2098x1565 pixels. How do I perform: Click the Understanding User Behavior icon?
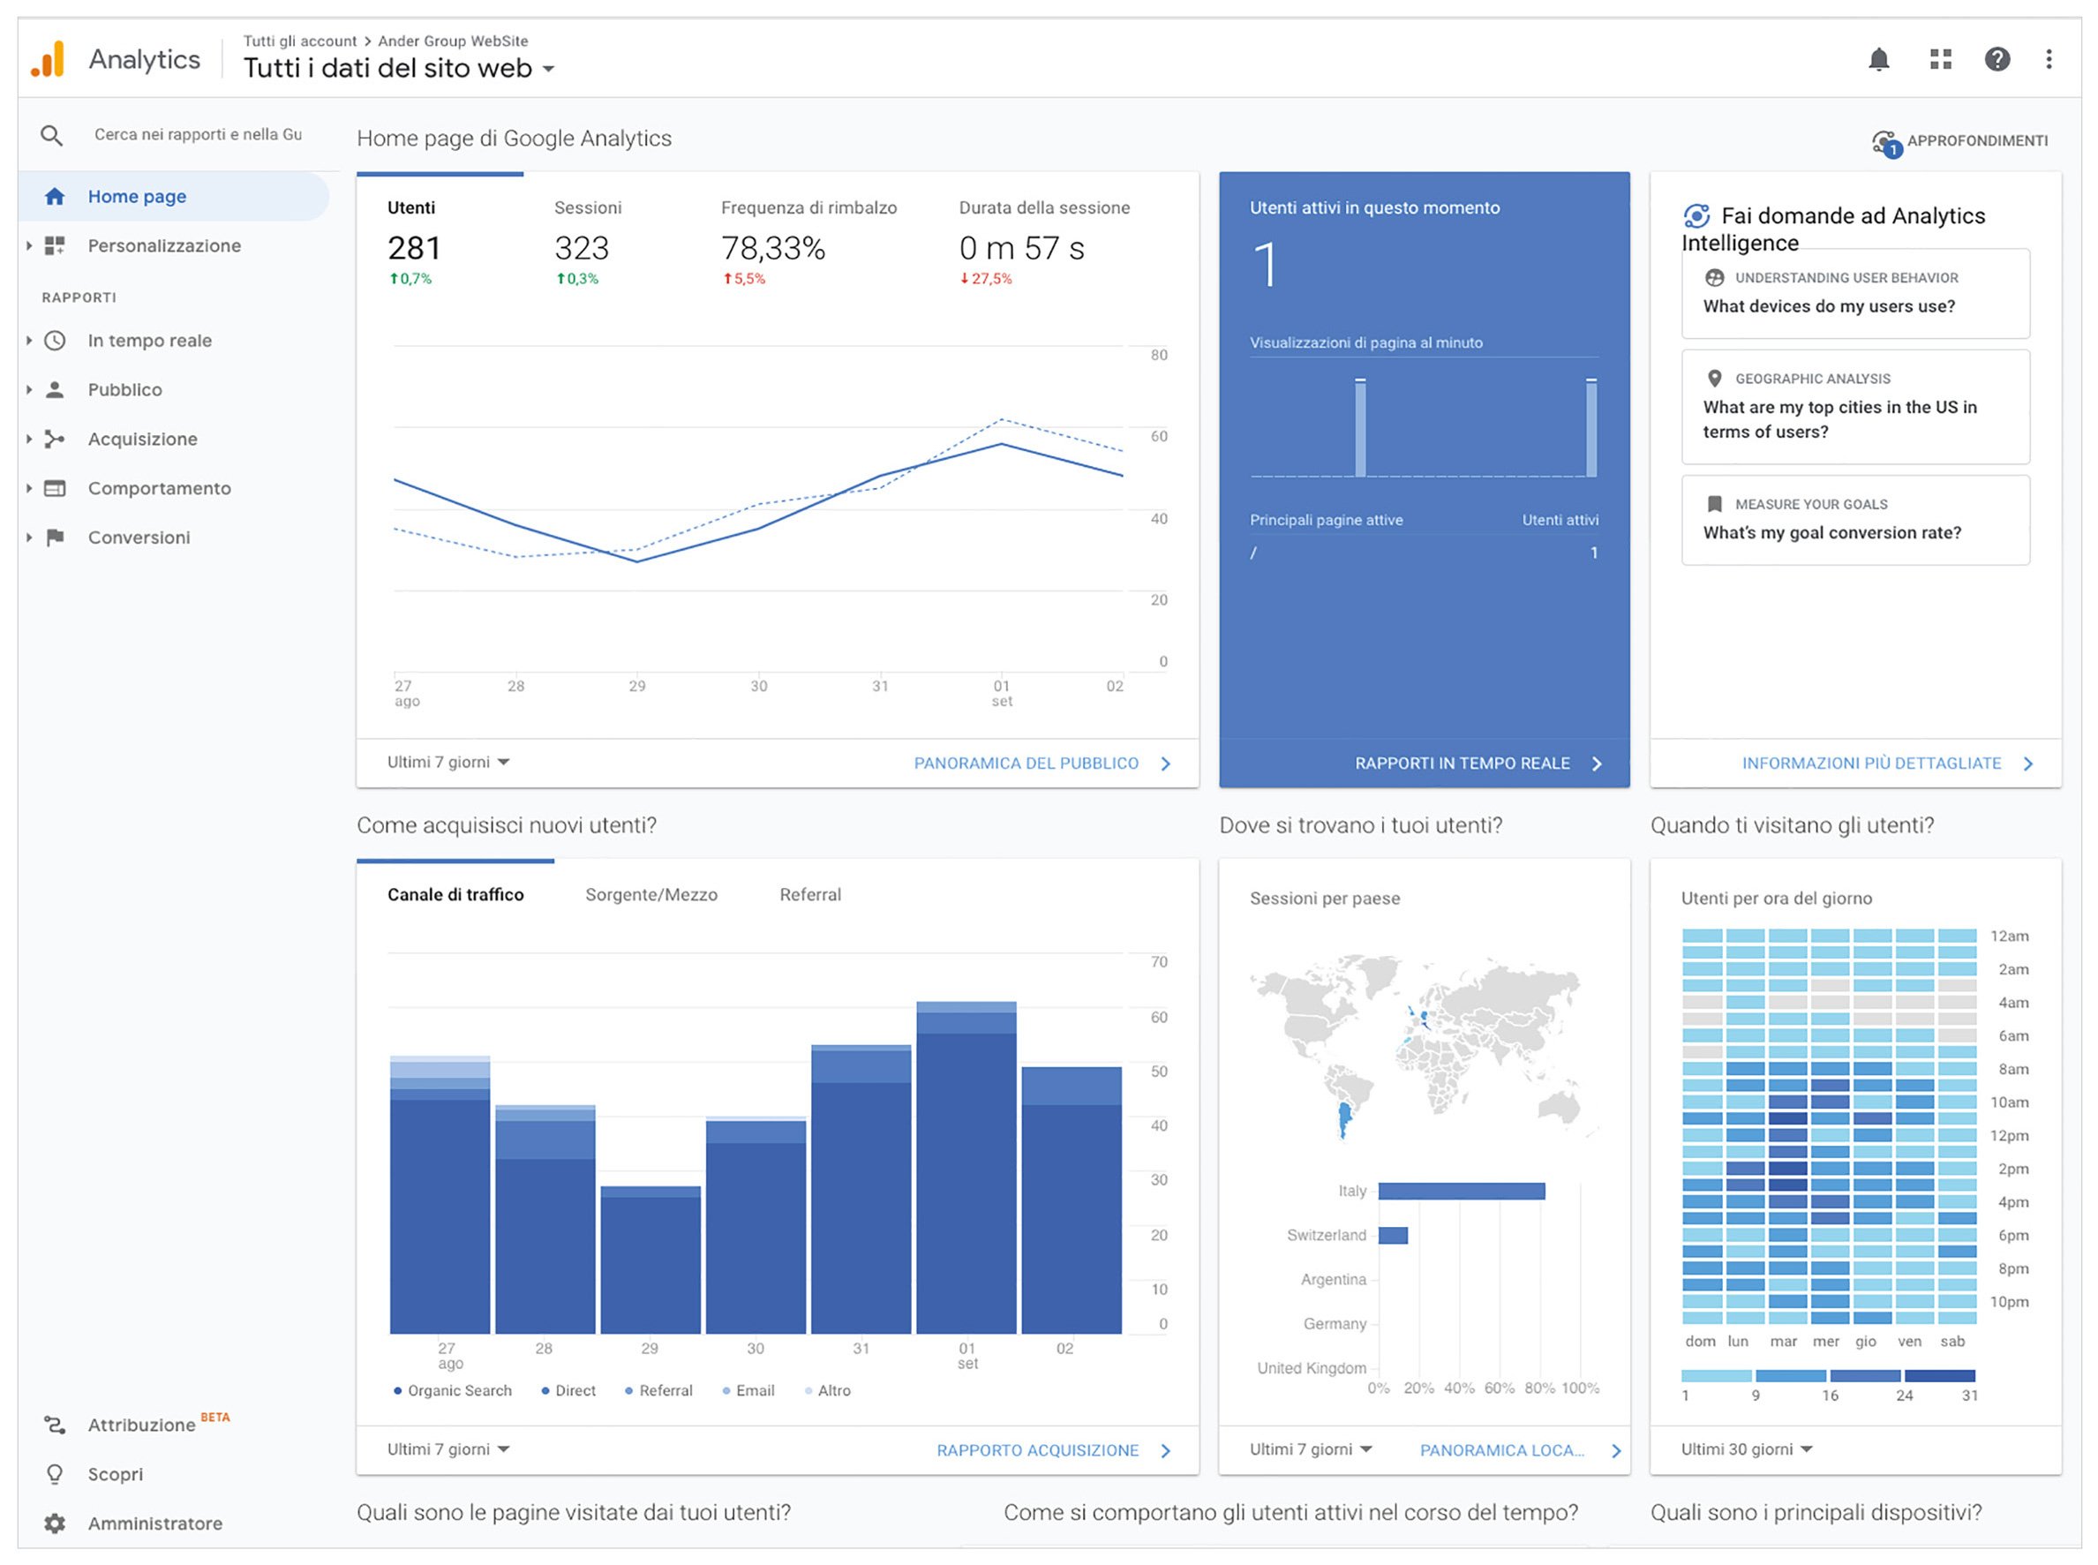(x=1714, y=277)
